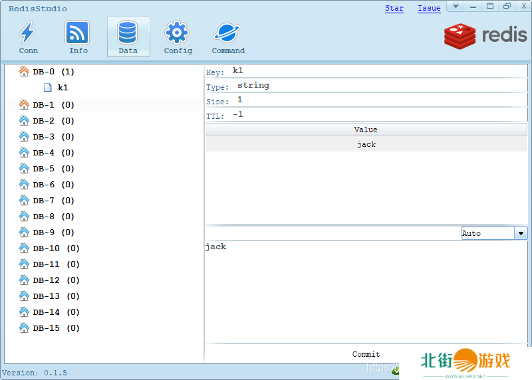Click the Star link

pos(394,8)
